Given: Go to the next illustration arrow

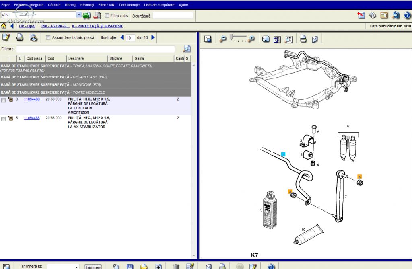Looking at the screenshot, I should pos(153,37).
